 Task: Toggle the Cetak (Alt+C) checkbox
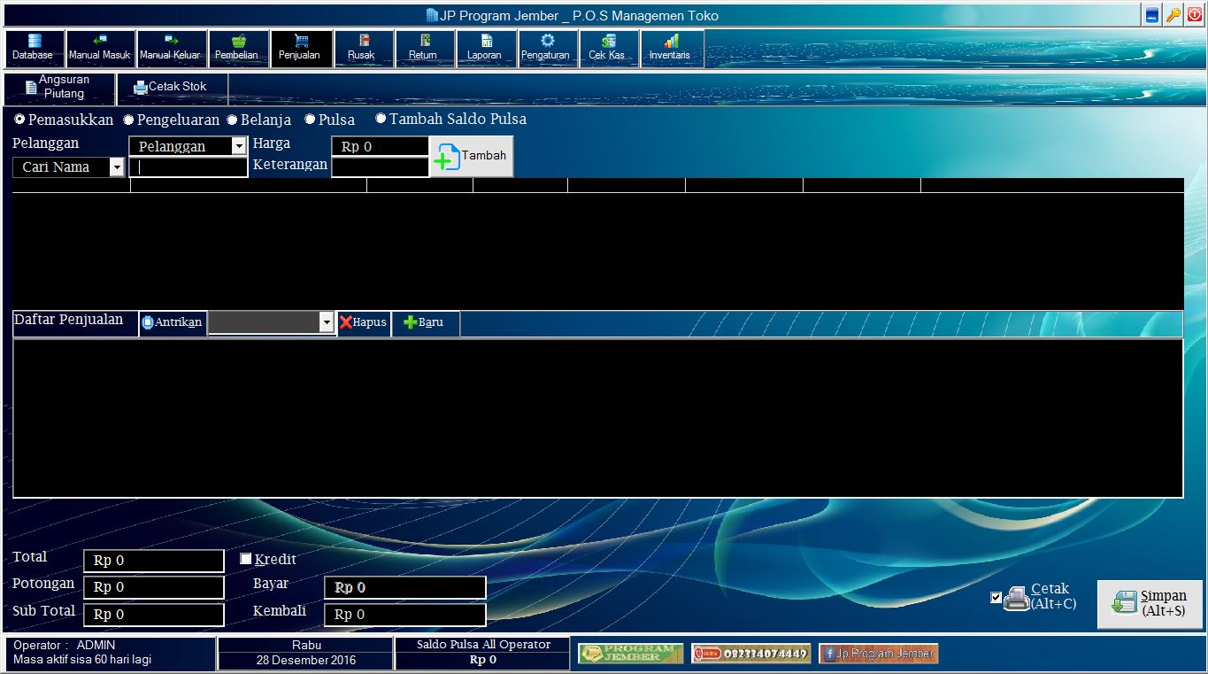[996, 597]
